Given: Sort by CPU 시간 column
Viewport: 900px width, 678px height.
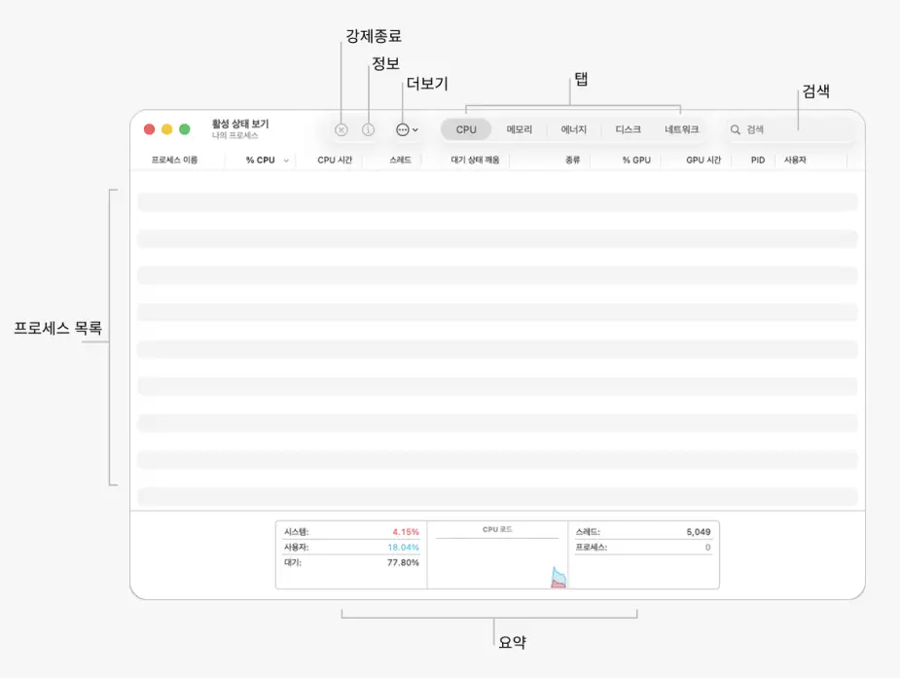Looking at the screenshot, I should click(335, 161).
